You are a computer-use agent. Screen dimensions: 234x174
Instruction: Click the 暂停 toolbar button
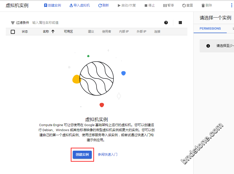pyautogui.click(x=169, y=5)
